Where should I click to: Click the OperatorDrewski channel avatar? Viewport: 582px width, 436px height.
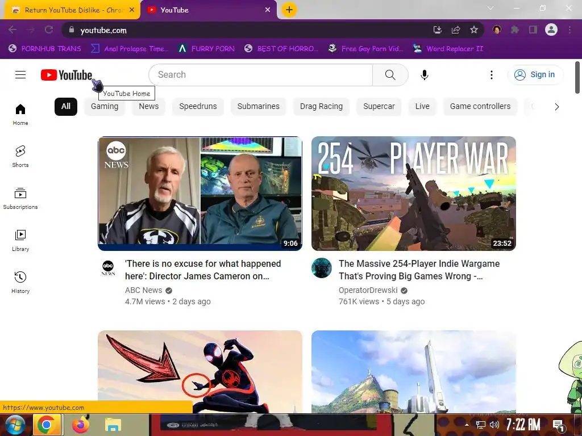tap(322, 268)
